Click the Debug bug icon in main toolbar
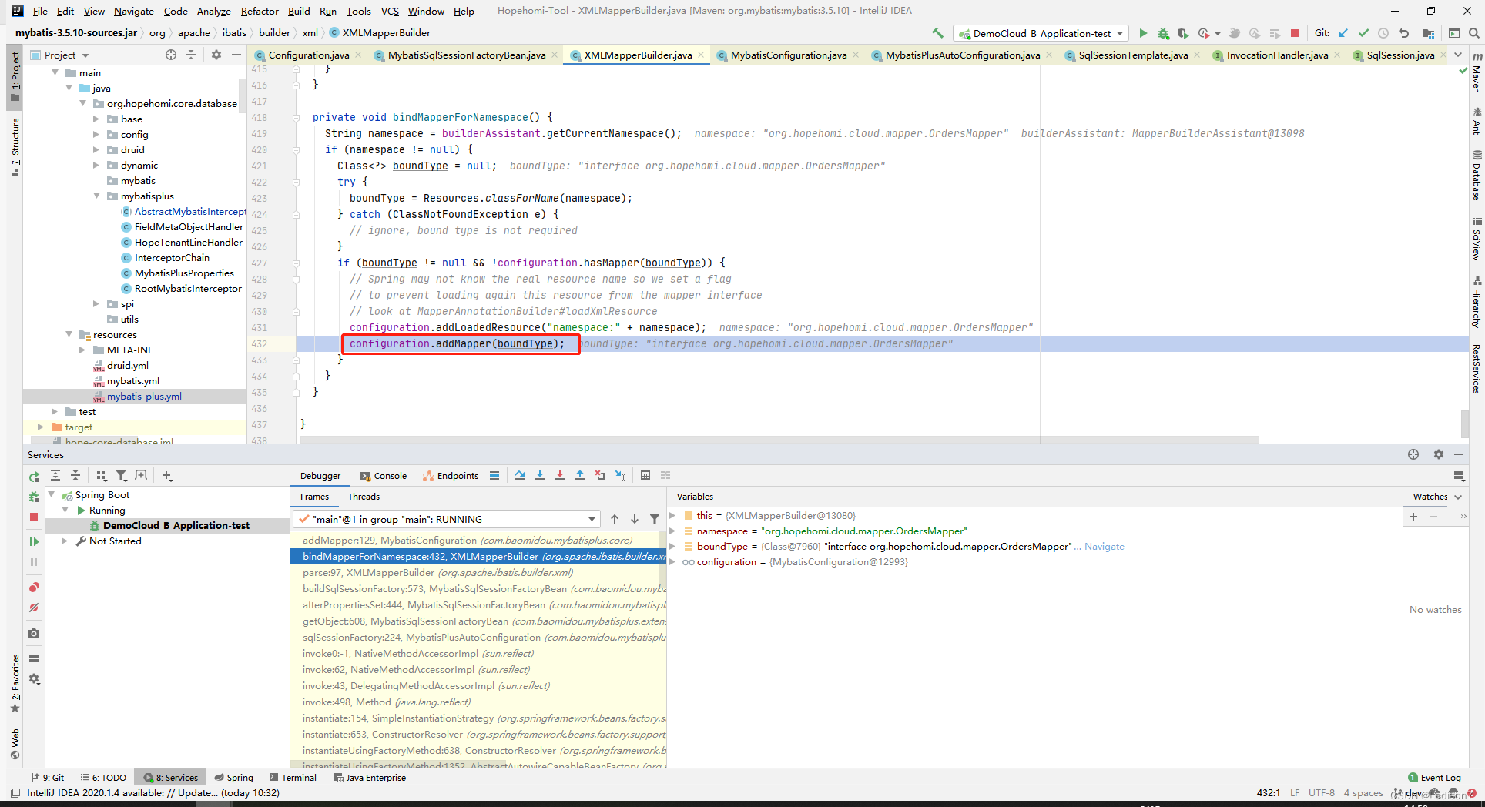Screen dimensions: 1485x807 click(x=1163, y=33)
